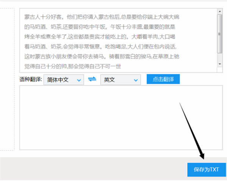
Task: Click text line starting 着马奶酒、奶茶,会觉得
Action: [100, 46]
